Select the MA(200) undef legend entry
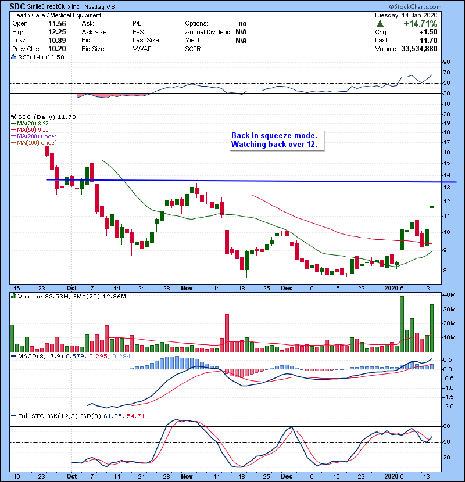This screenshot has width=465, height=482. (34, 136)
